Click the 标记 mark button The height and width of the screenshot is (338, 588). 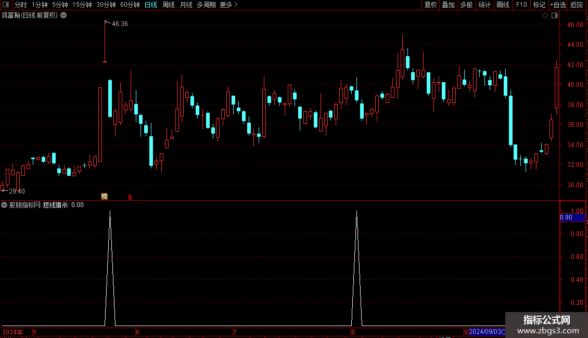click(x=539, y=5)
